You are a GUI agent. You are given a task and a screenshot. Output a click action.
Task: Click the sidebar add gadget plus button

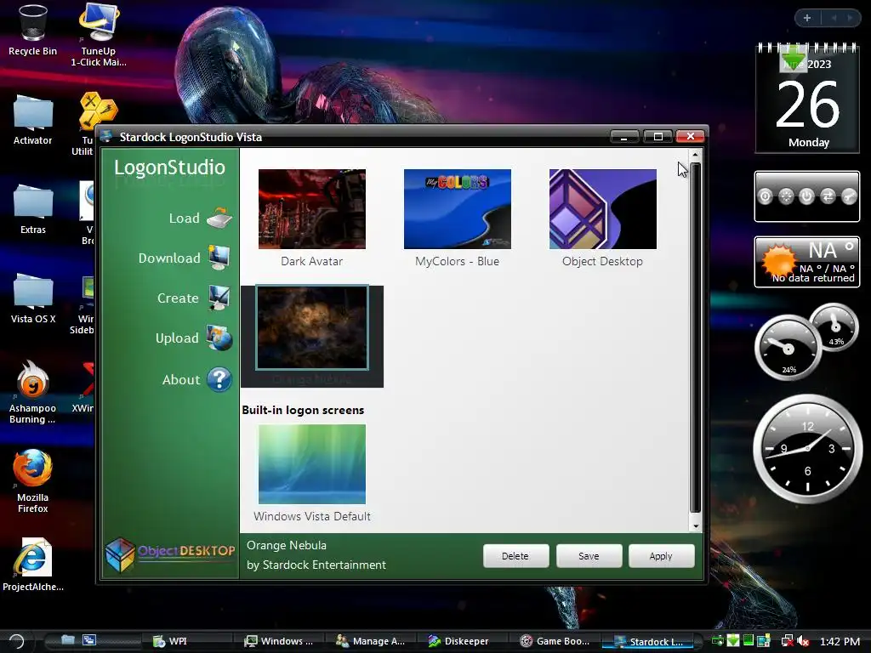pyautogui.click(x=807, y=18)
